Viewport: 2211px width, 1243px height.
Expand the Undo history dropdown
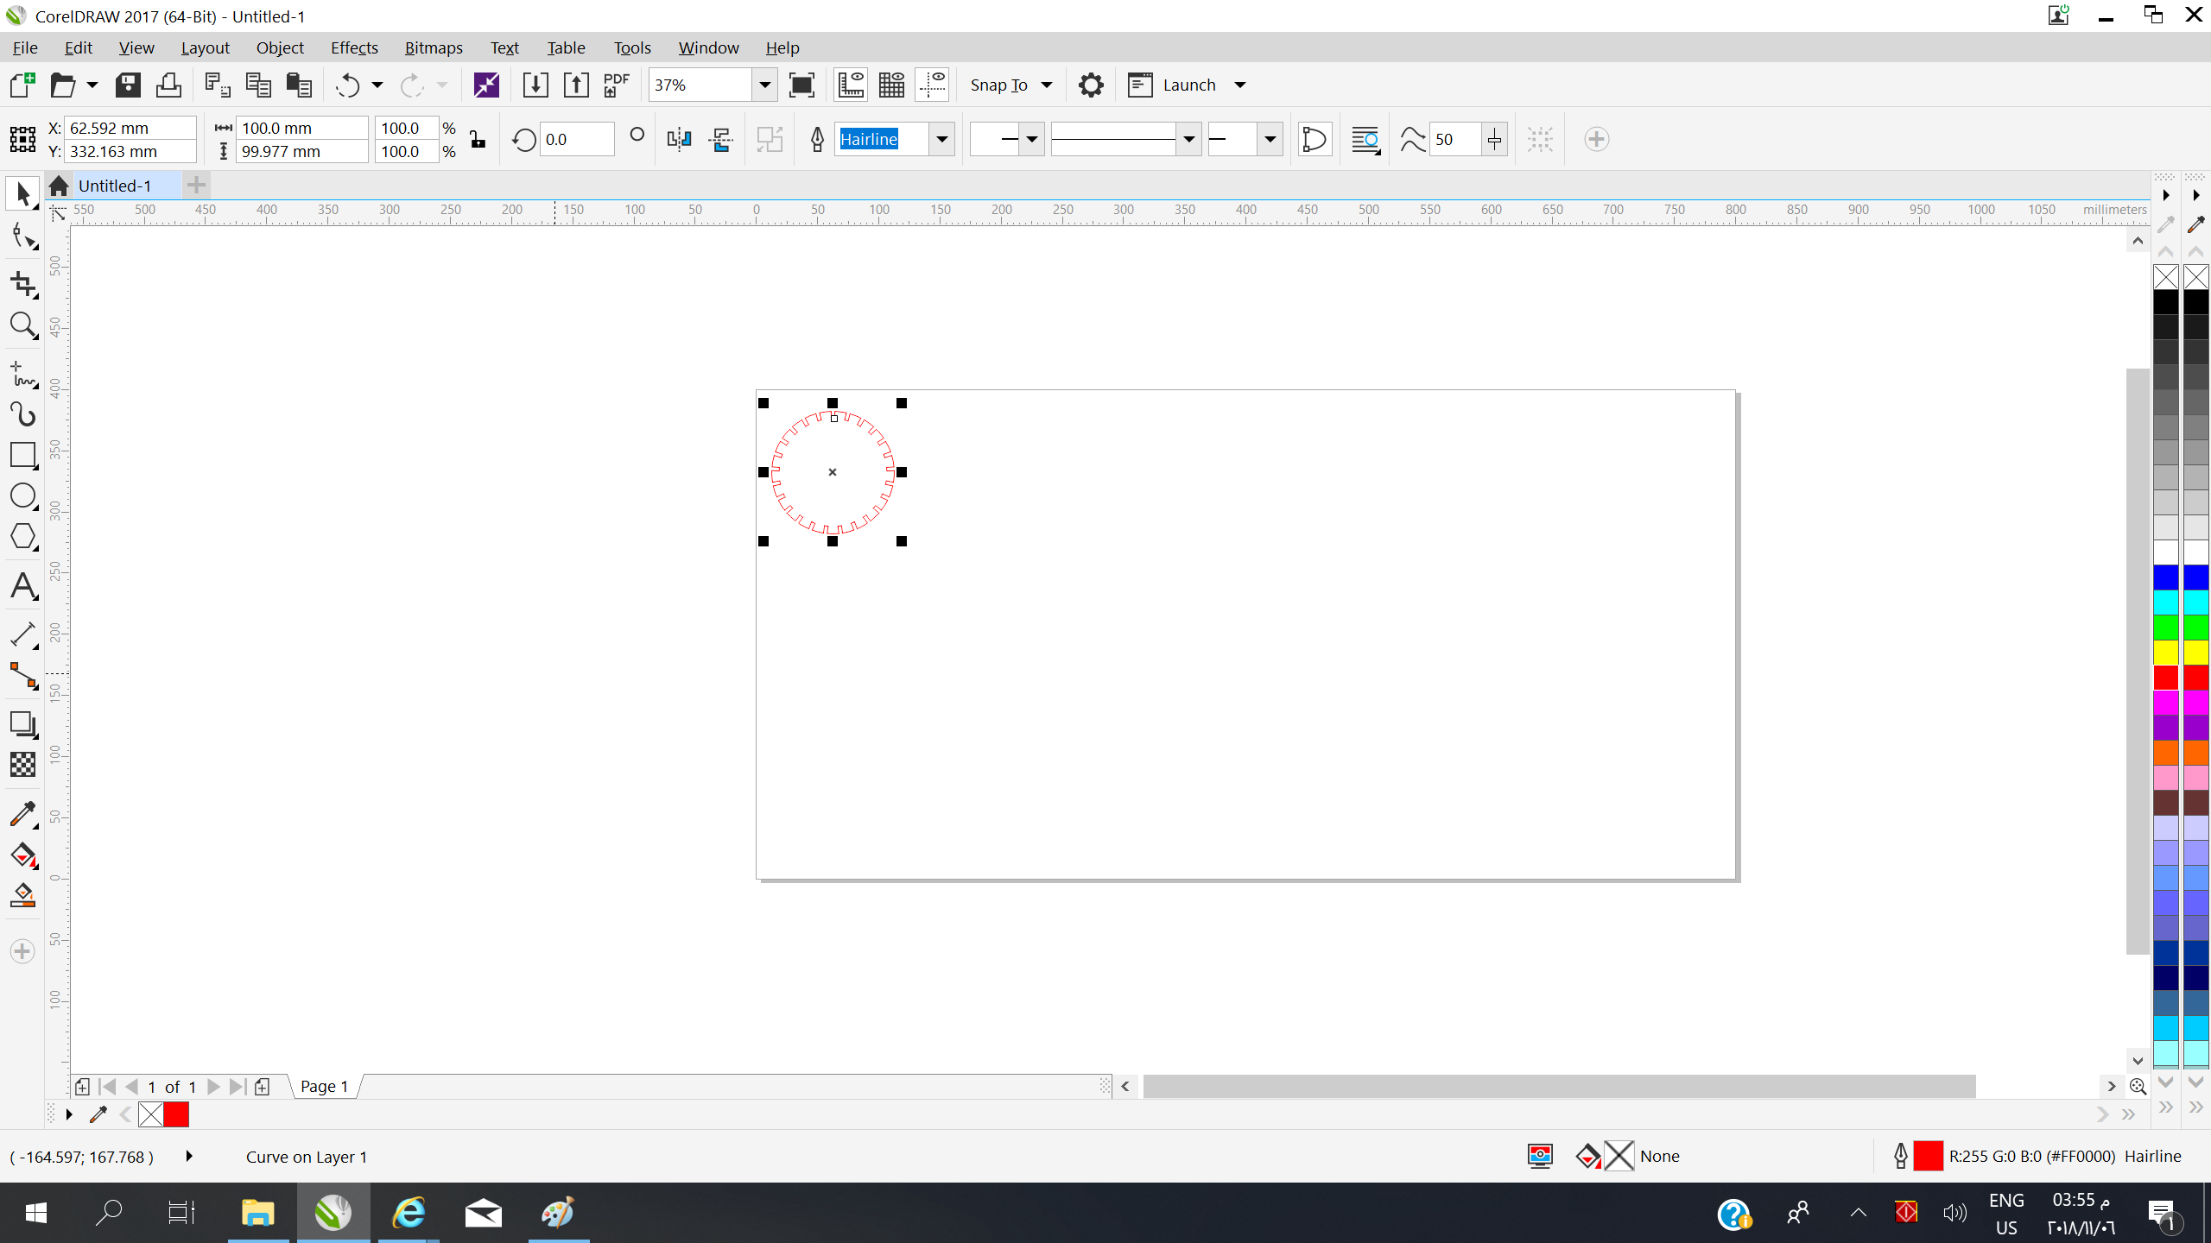tap(377, 85)
